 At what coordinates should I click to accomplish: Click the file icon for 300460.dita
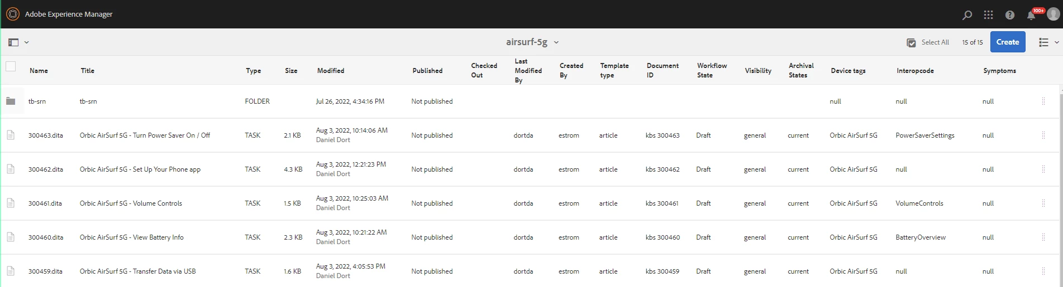11,237
